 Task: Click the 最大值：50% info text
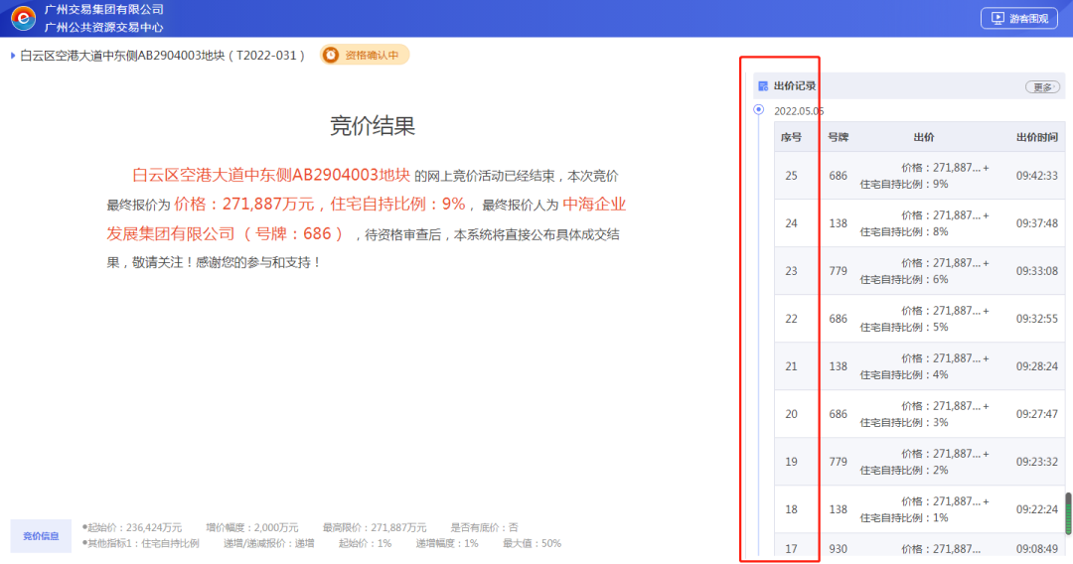tap(532, 543)
